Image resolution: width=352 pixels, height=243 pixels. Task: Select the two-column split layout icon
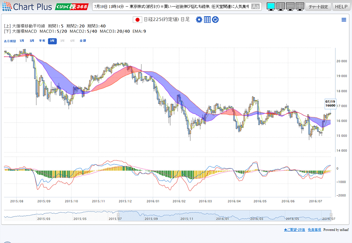click(x=281, y=7)
